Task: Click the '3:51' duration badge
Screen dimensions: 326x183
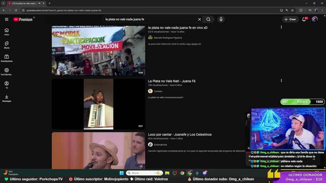Action: coord(141,126)
